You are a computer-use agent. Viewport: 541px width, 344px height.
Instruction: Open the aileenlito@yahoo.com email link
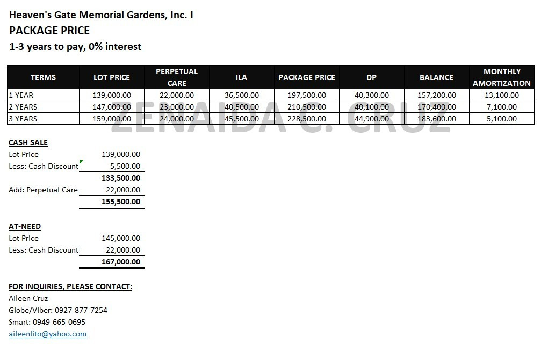click(x=48, y=334)
